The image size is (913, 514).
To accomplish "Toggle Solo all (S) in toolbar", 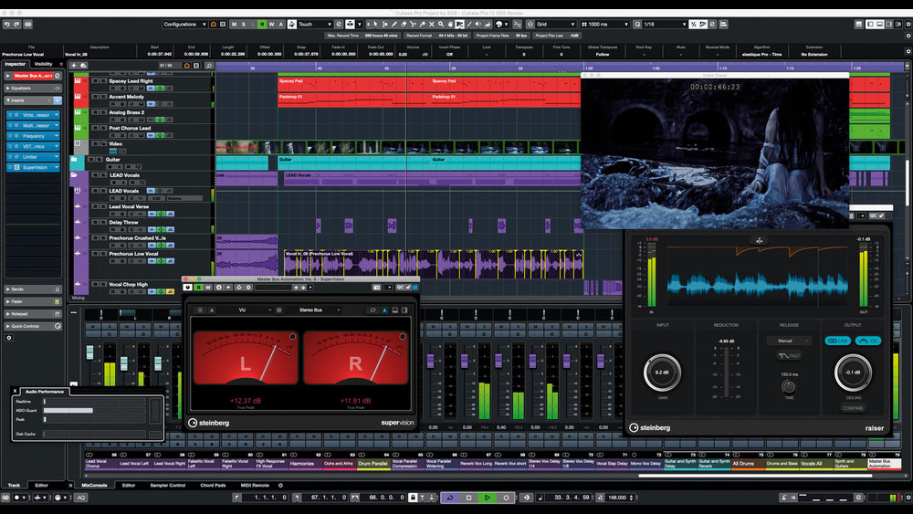I will tap(244, 24).
